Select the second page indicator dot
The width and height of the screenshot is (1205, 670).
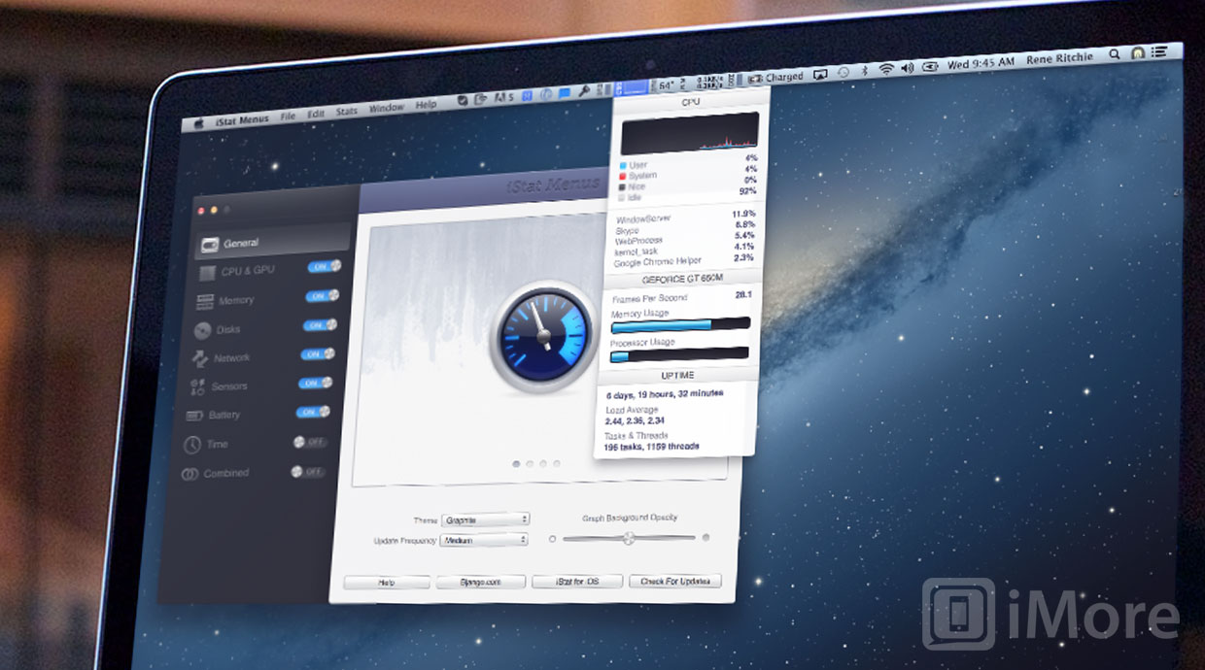(x=530, y=464)
